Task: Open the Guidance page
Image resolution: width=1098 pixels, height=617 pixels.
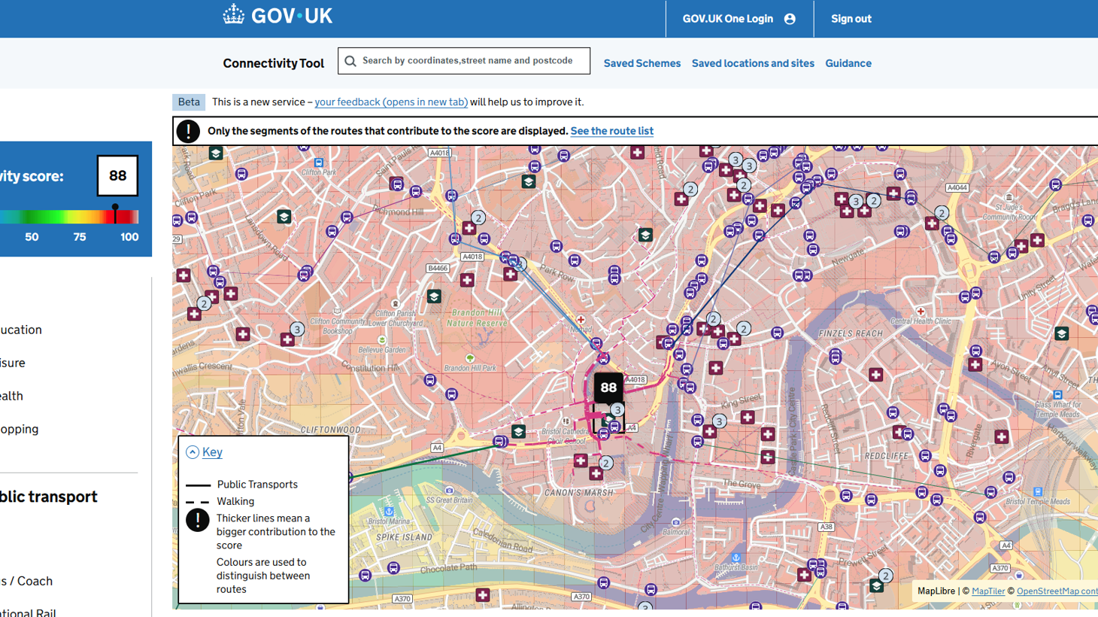Action: click(848, 63)
